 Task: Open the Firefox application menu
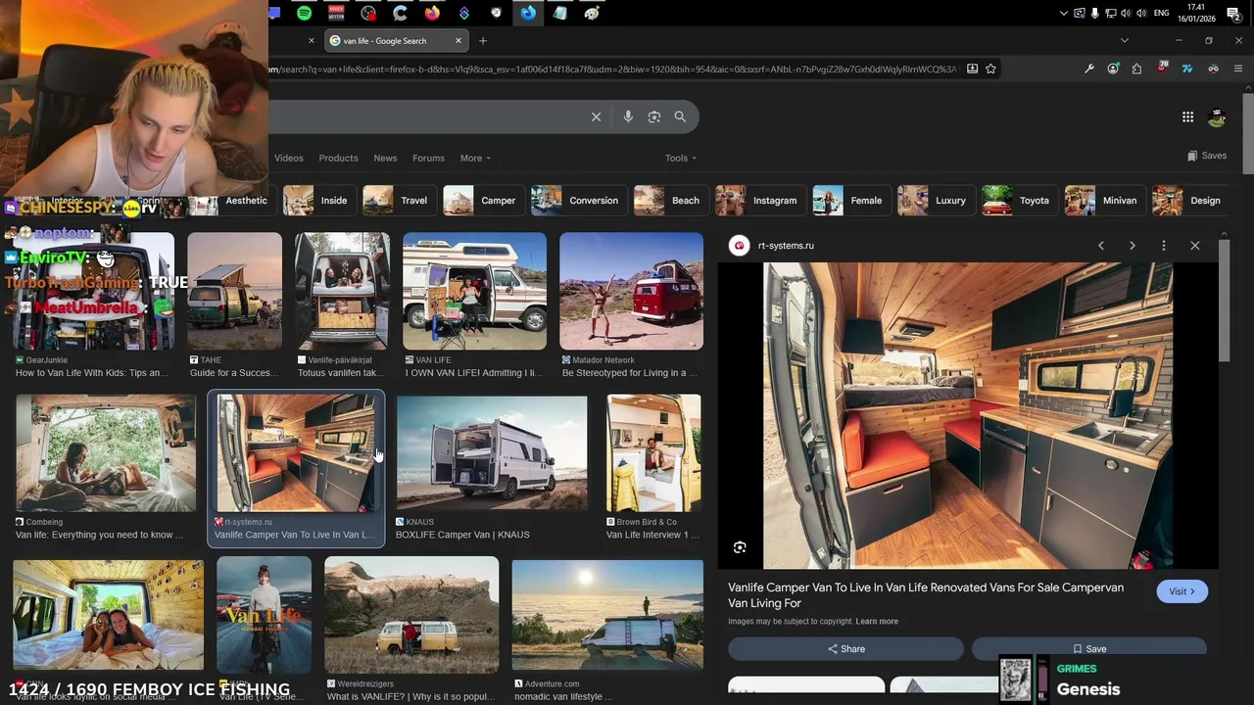click(x=1238, y=69)
